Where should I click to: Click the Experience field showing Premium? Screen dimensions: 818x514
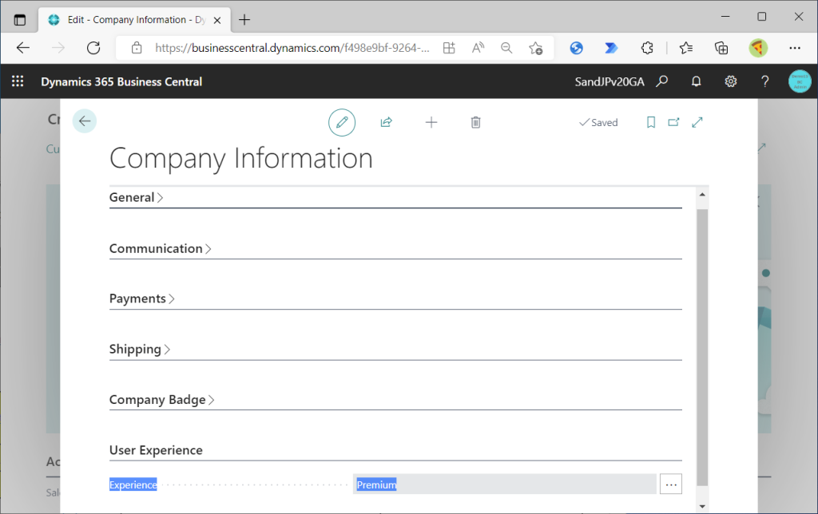[x=505, y=484]
